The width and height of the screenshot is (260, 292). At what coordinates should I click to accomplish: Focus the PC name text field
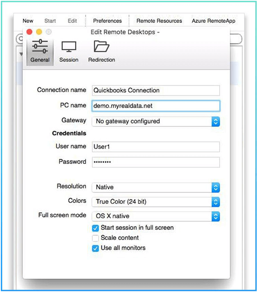pos(156,106)
